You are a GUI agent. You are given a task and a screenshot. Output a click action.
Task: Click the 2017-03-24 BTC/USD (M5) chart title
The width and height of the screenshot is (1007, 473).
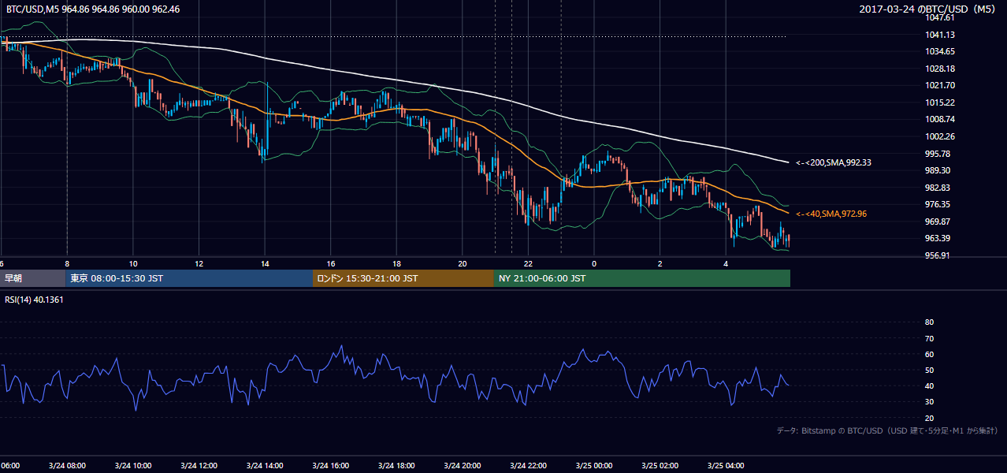point(928,9)
